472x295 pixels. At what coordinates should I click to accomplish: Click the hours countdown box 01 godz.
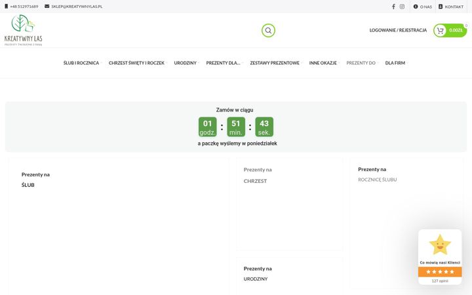point(207,127)
